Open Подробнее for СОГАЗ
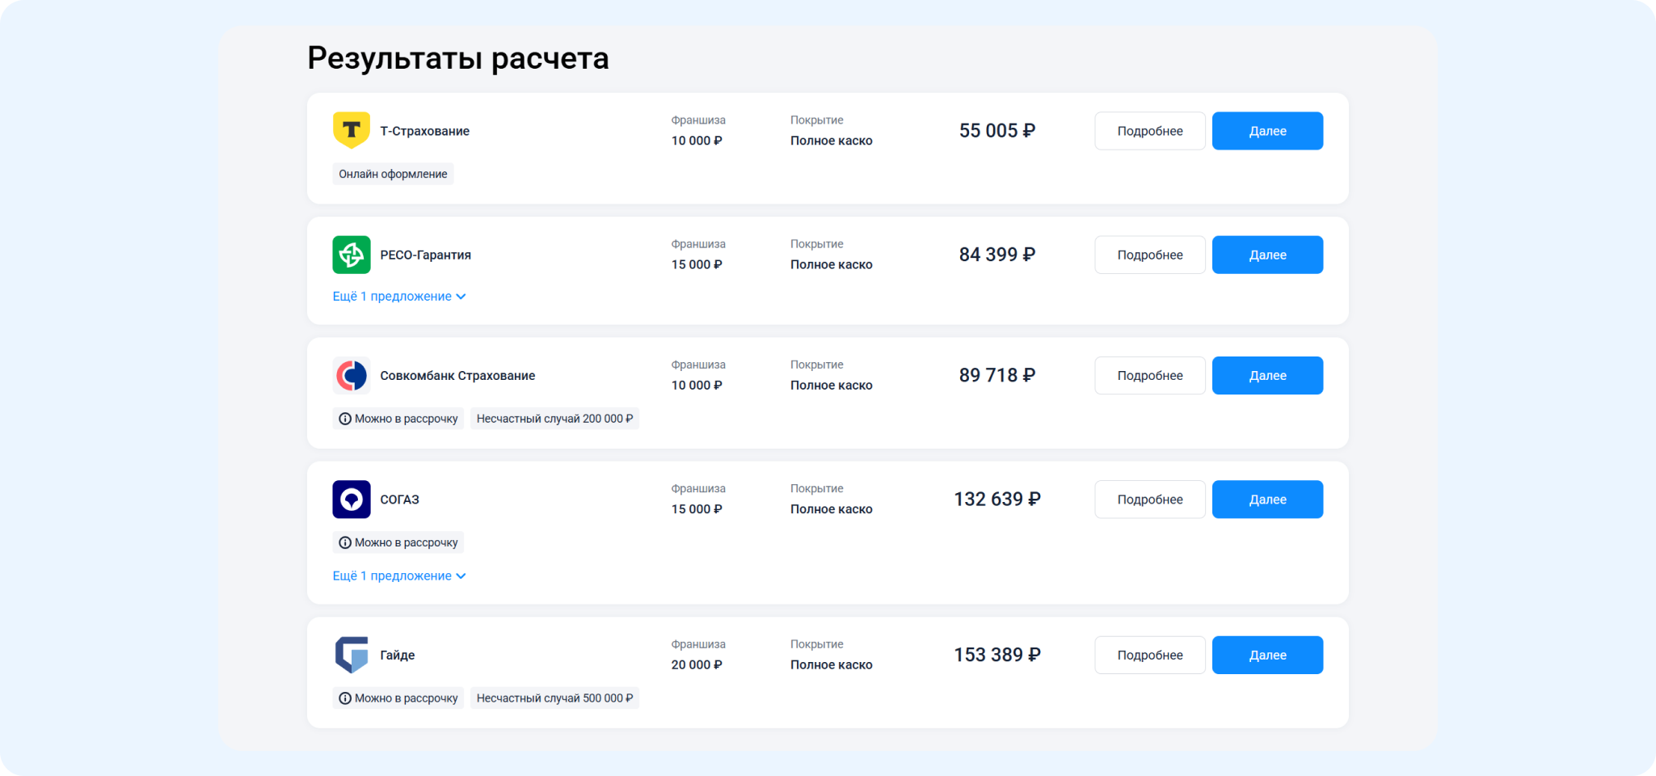The image size is (1656, 776). (1150, 500)
